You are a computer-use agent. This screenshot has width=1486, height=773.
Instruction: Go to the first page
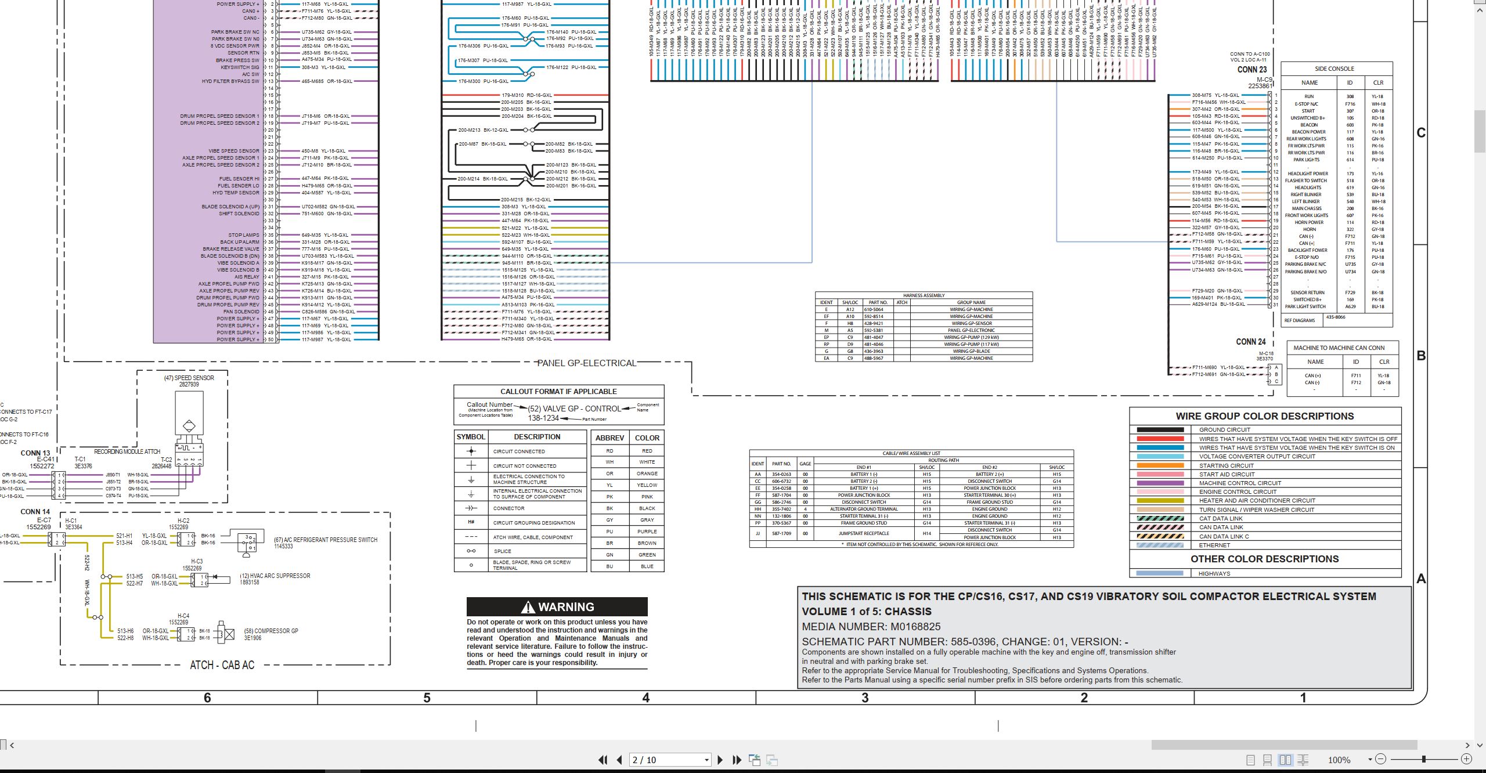click(x=603, y=760)
